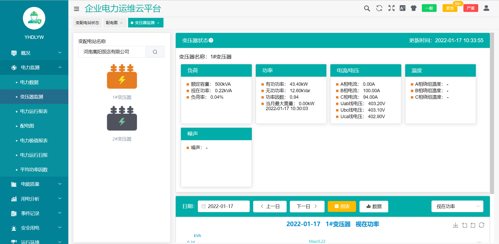Collapse the 电力监测 sidebar section

(x=34, y=68)
